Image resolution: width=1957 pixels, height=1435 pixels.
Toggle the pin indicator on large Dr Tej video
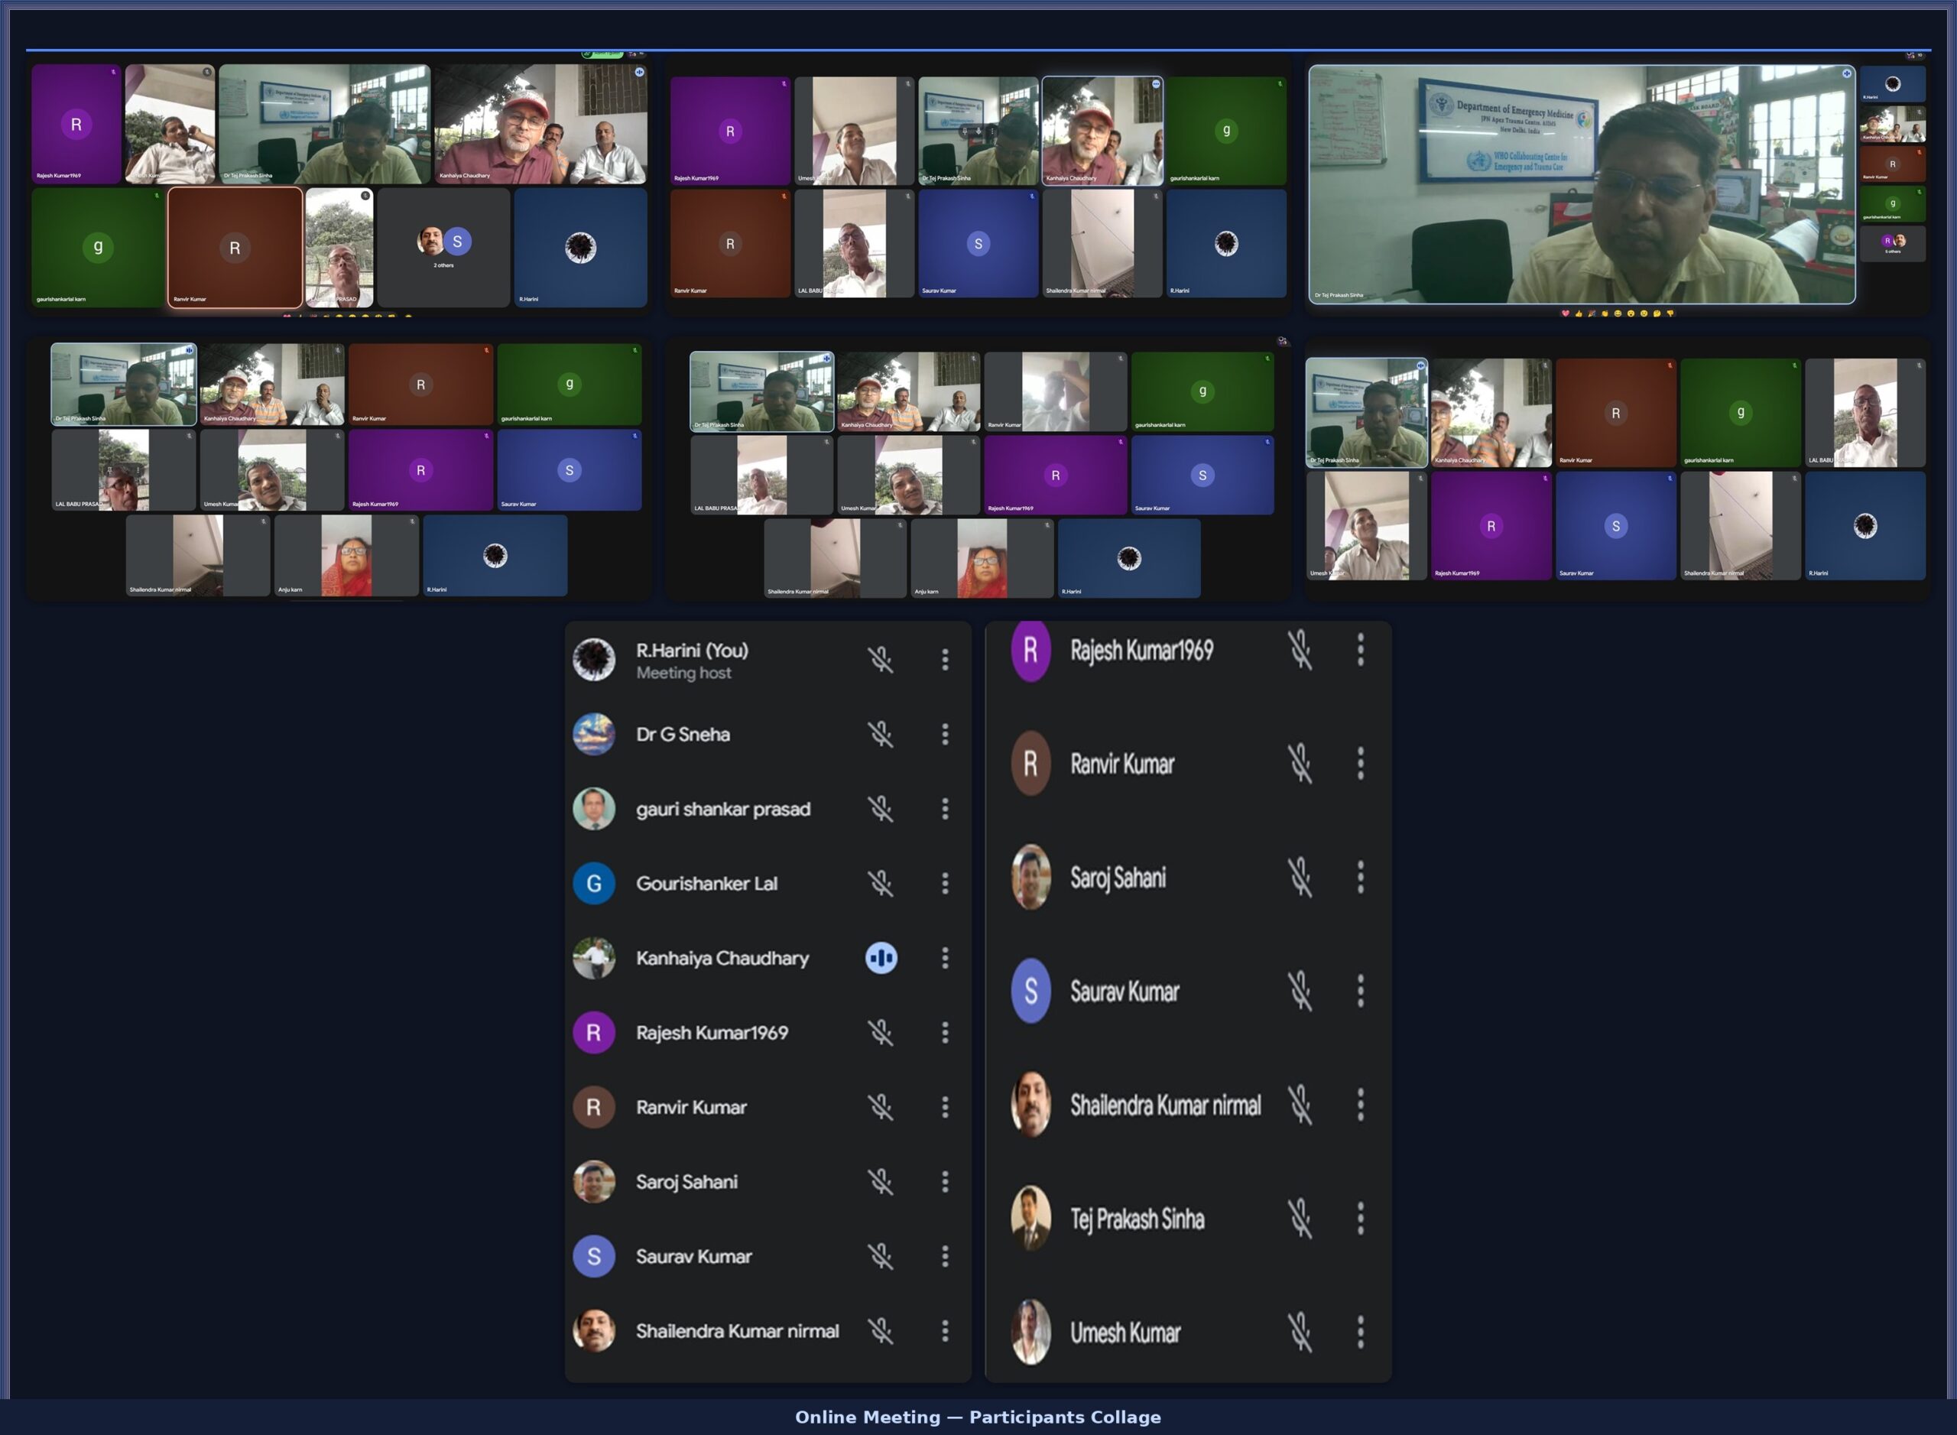[1846, 74]
